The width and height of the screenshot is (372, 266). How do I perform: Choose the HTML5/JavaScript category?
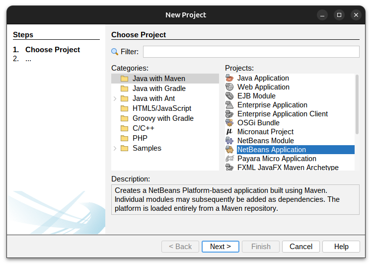click(x=161, y=108)
